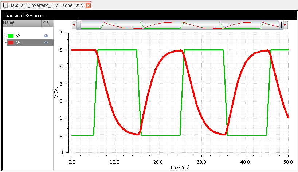This screenshot has width=298, height=172.
Task: Click the green color swatch for /A
Action: pyautogui.click(x=11, y=36)
